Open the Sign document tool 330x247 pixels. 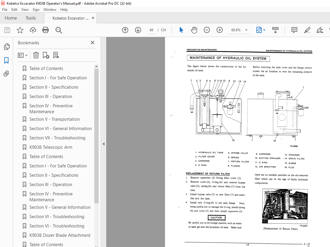click(320, 30)
